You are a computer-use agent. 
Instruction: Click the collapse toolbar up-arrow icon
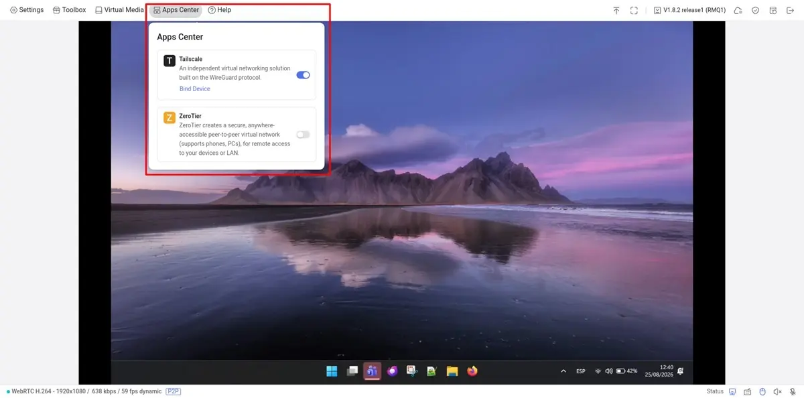[616, 11]
